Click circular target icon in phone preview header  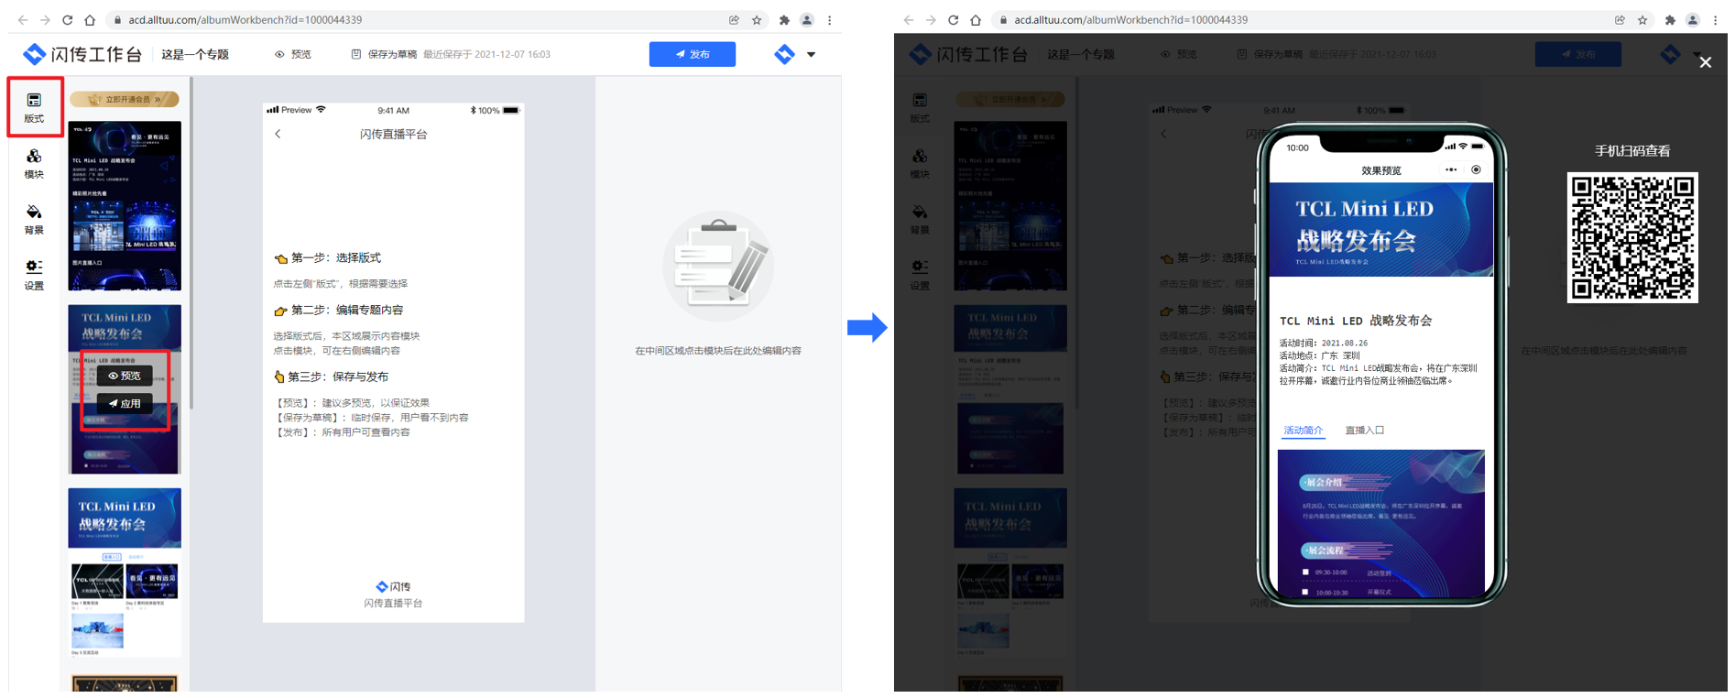click(1476, 169)
